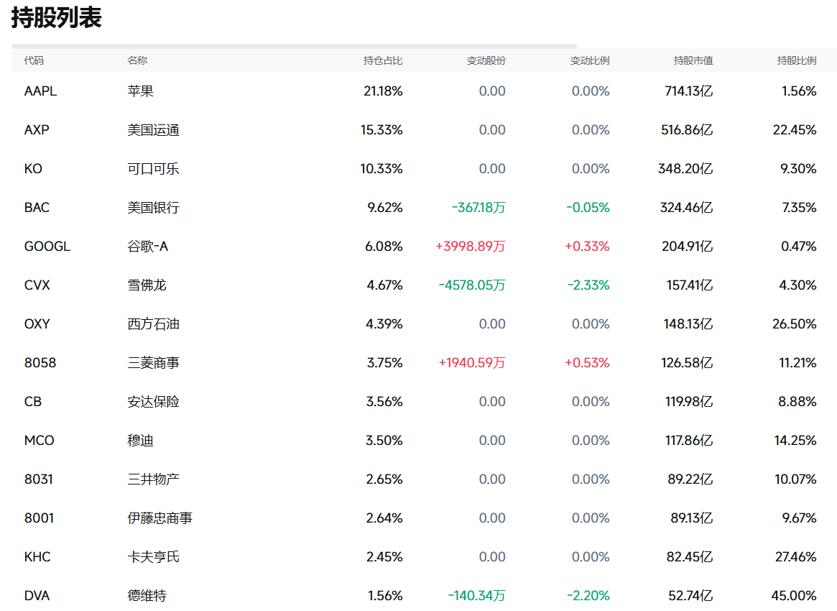Click the 27.46% holding ratio cell

796,557
